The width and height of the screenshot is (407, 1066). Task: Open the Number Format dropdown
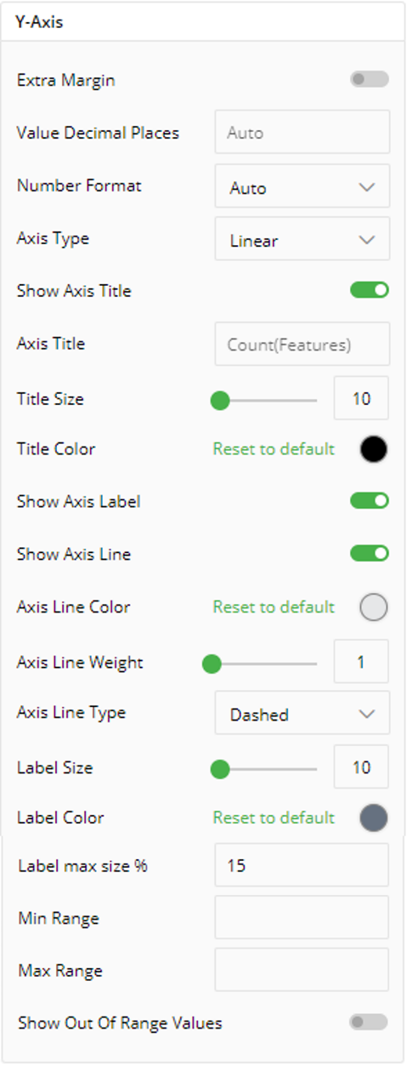tap(302, 186)
